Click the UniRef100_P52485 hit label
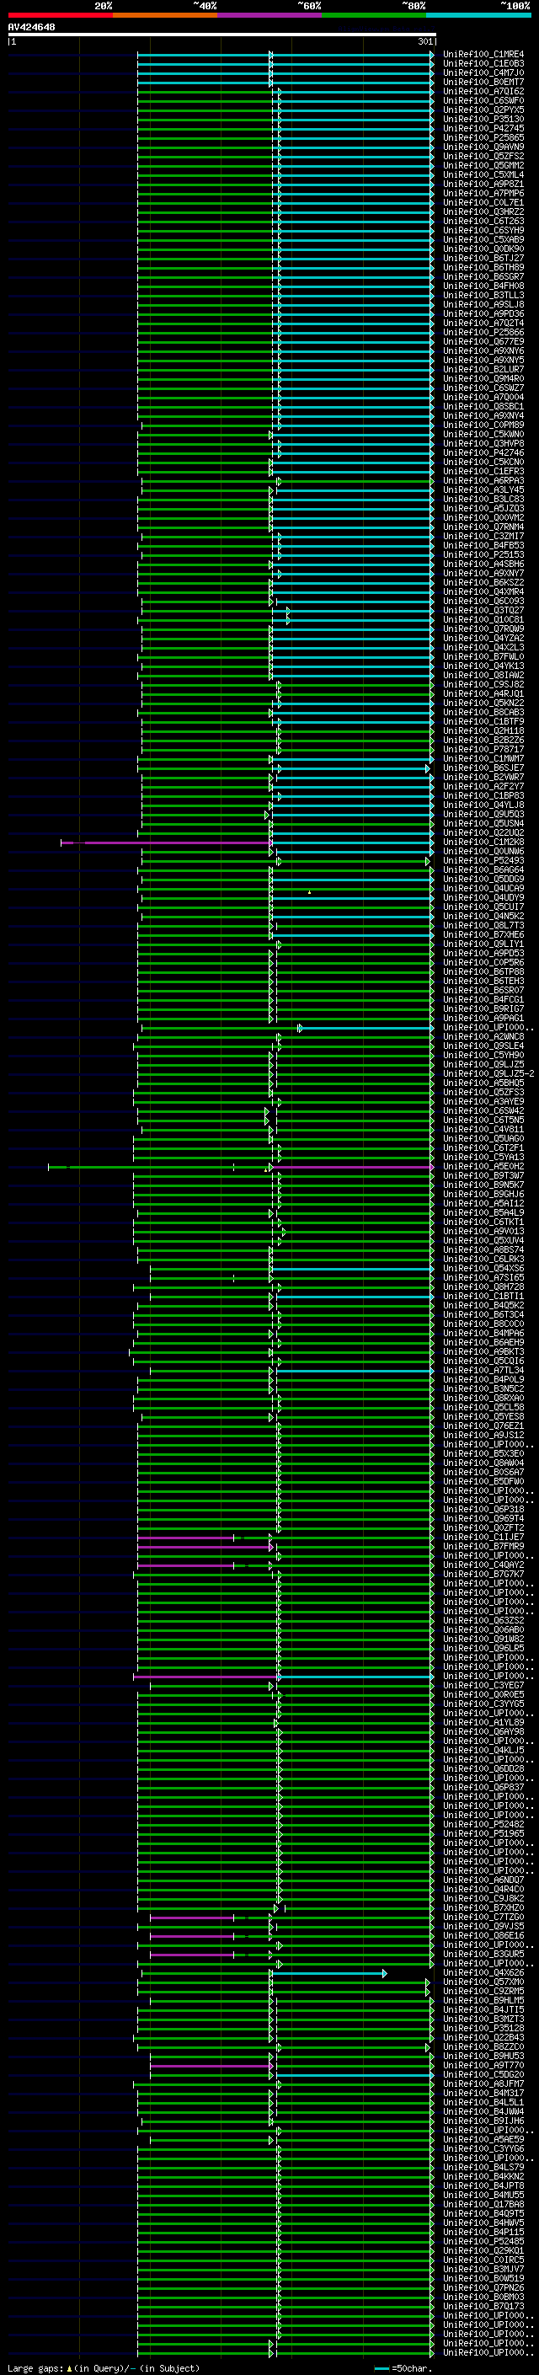 point(483,2241)
